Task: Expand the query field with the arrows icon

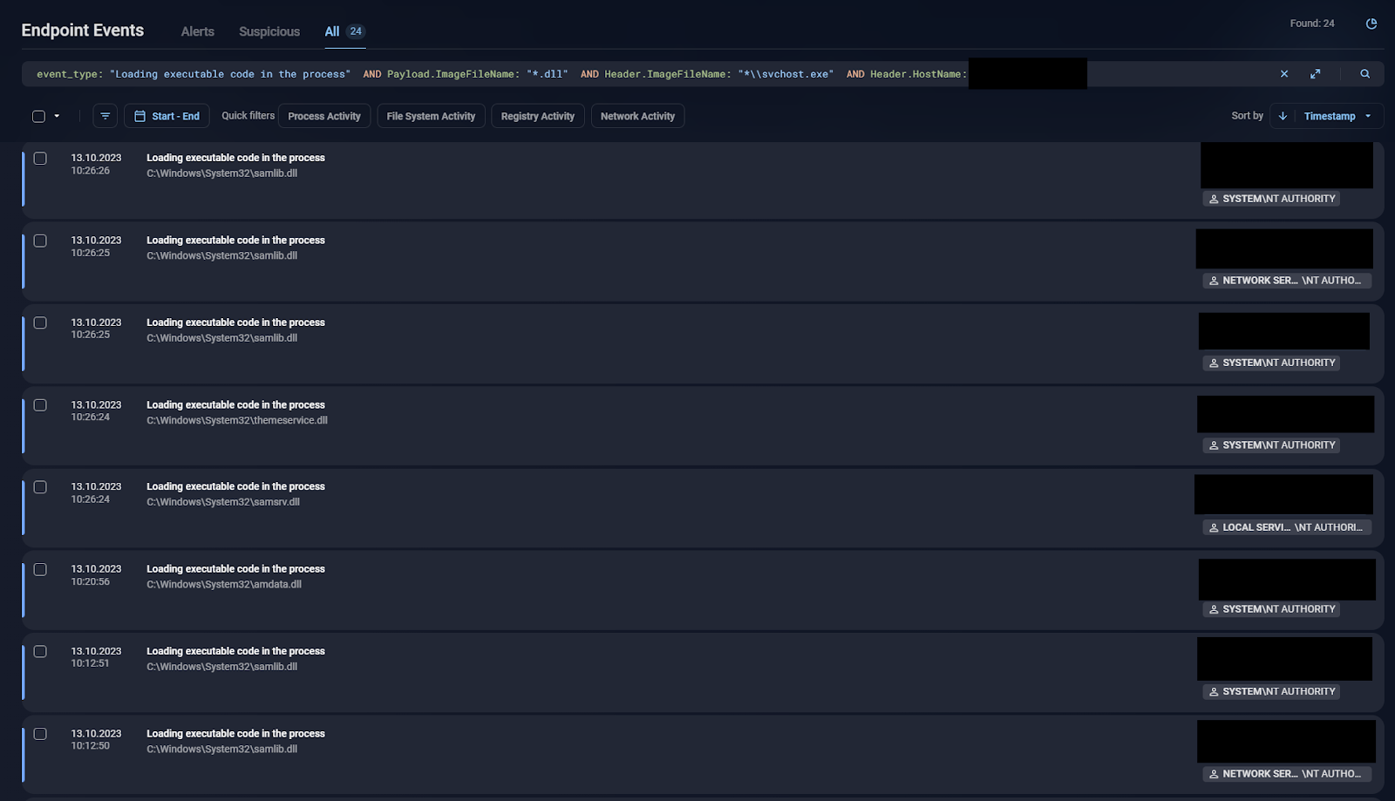Action: coord(1315,74)
